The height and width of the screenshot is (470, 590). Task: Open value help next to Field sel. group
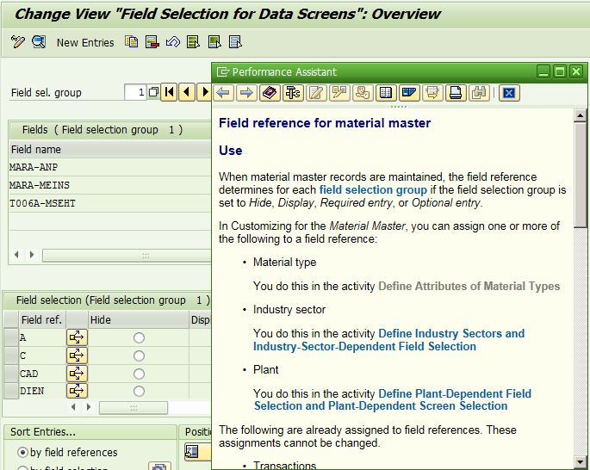(153, 92)
